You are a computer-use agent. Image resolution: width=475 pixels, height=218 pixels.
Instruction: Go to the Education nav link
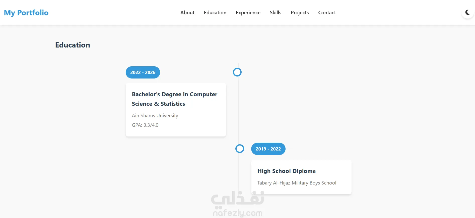pos(215,12)
